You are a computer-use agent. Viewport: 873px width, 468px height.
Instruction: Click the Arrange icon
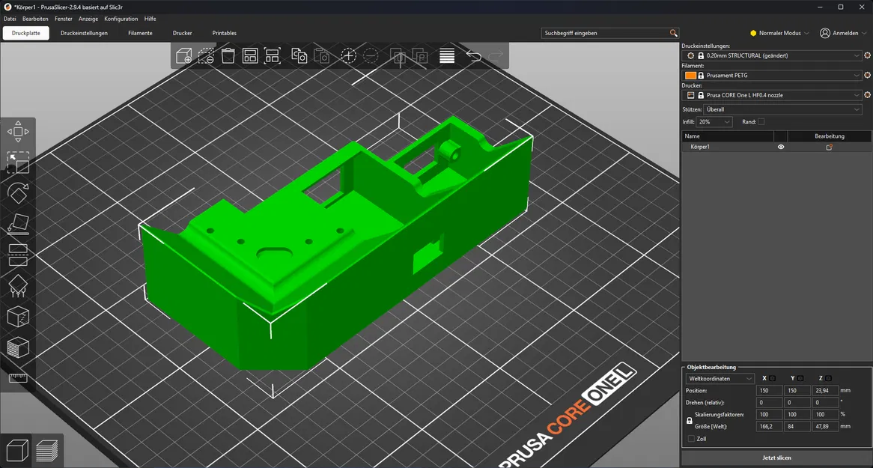click(x=250, y=55)
